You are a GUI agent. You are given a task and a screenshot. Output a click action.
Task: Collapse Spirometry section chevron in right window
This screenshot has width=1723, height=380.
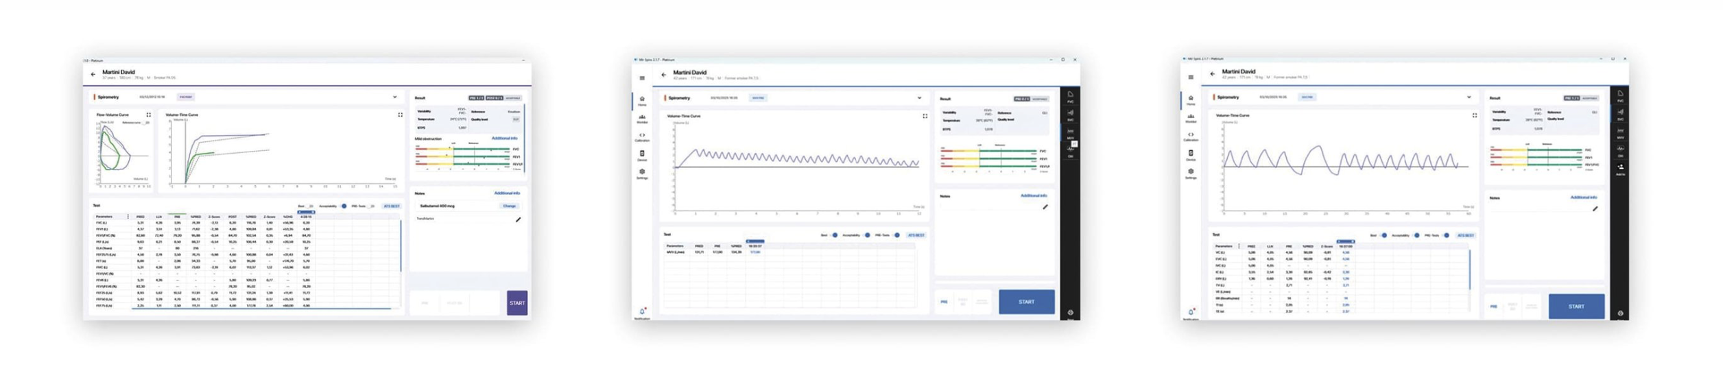point(1469,97)
